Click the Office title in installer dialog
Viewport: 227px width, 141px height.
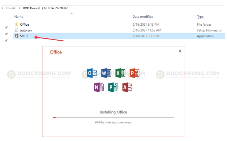pyautogui.click(x=56, y=52)
